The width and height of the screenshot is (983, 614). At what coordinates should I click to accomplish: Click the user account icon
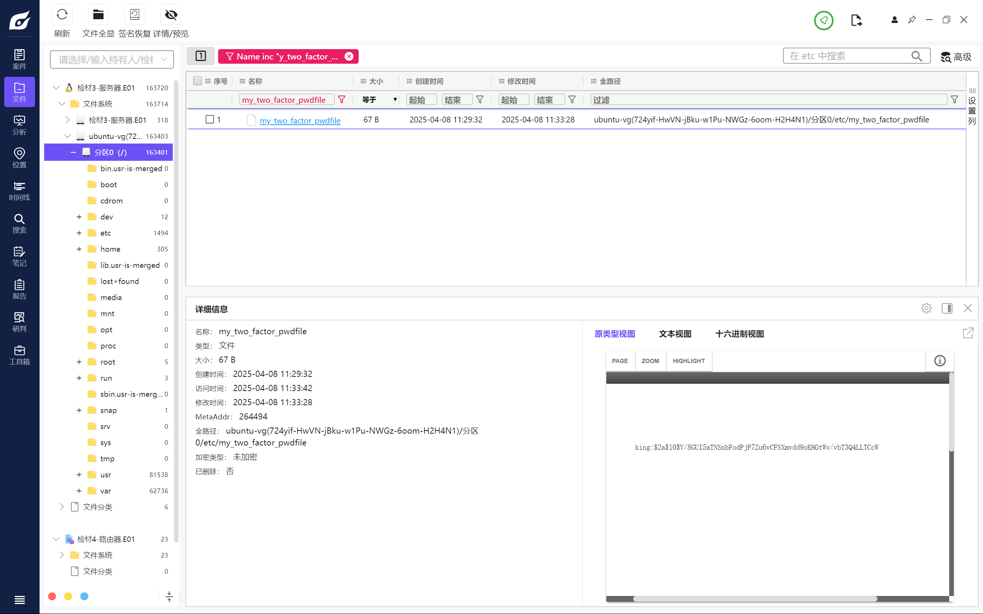pyautogui.click(x=894, y=20)
